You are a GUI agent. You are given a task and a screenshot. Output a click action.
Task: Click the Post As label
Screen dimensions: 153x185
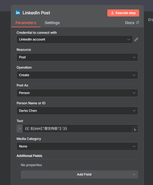[22, 85]
